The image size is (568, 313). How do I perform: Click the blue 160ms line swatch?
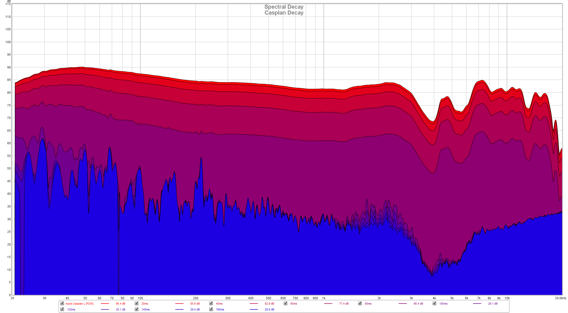click(x=254, y=309)
